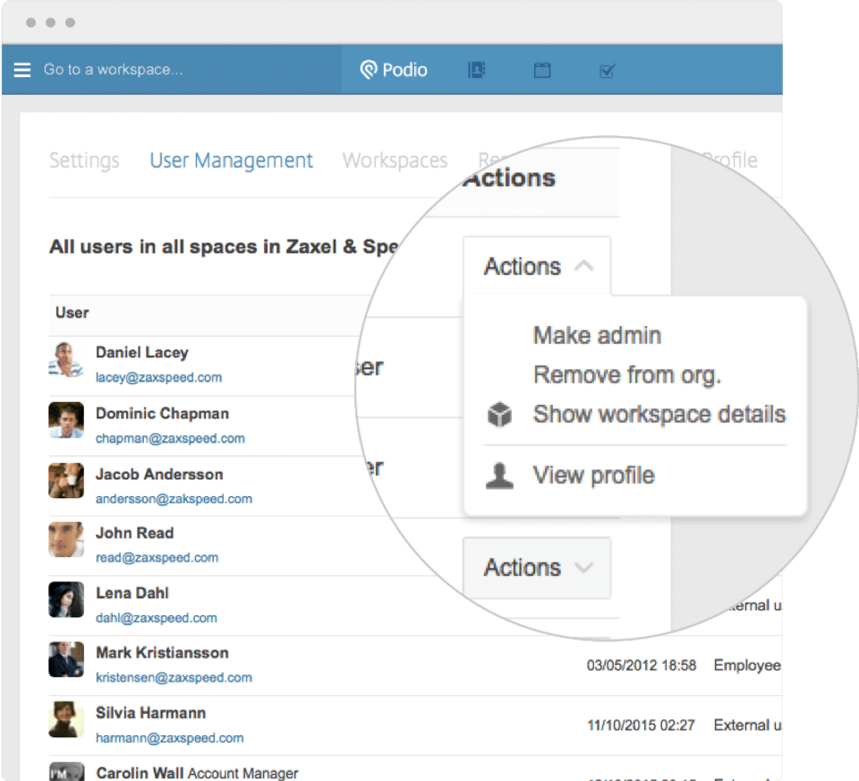Open the tasks checkmark icon
859x781 pixels.
pos(608,70)
